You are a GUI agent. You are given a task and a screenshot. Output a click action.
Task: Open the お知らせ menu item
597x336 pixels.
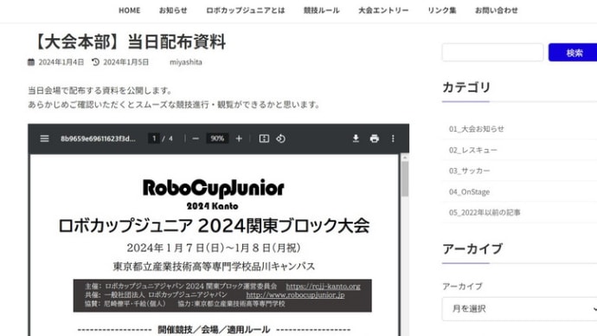tap(173, 10)
